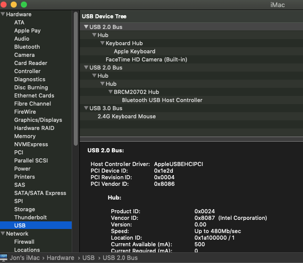Viewport: 303px width, 263px height.
Task: Click Hardware in the bottom path bar
Action: coord(60,258)
